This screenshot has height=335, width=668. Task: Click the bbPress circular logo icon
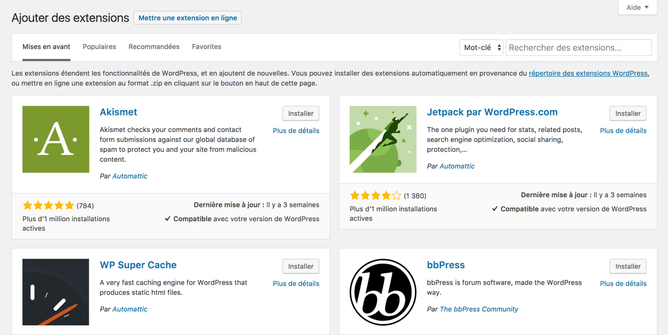point(383,292)
